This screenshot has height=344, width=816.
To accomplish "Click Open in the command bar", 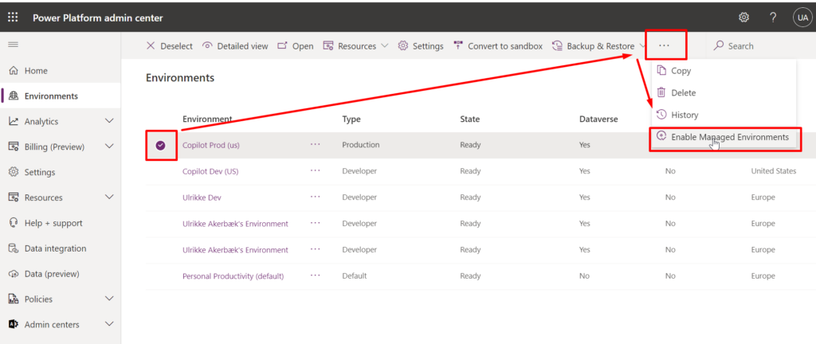I will pos(295,45).
